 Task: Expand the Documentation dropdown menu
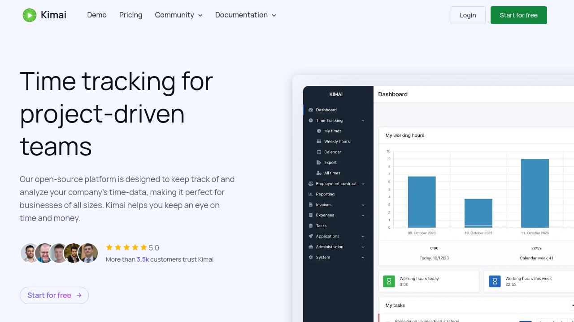tap(245, 15)
